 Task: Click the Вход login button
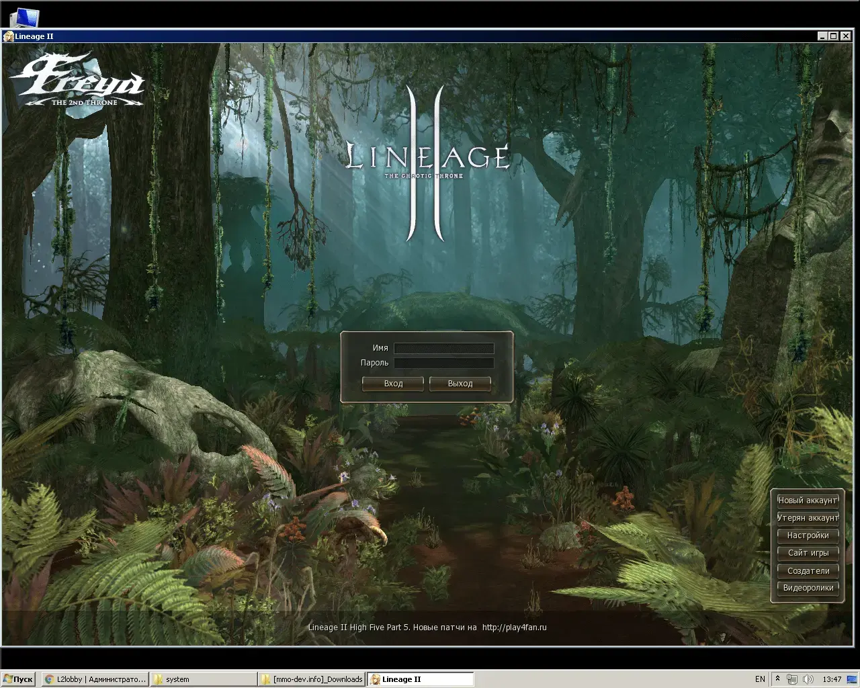[x=393, y=384]
